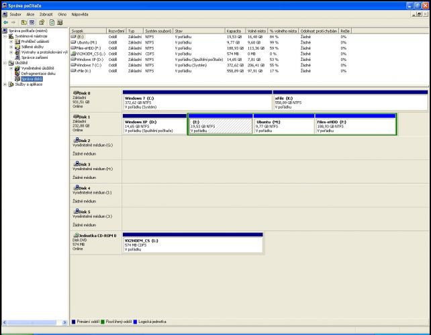Viewport: 431px width, 335px height.
Task: Click the left arrow of tree pane scrollbar
Action: [5, 322]
